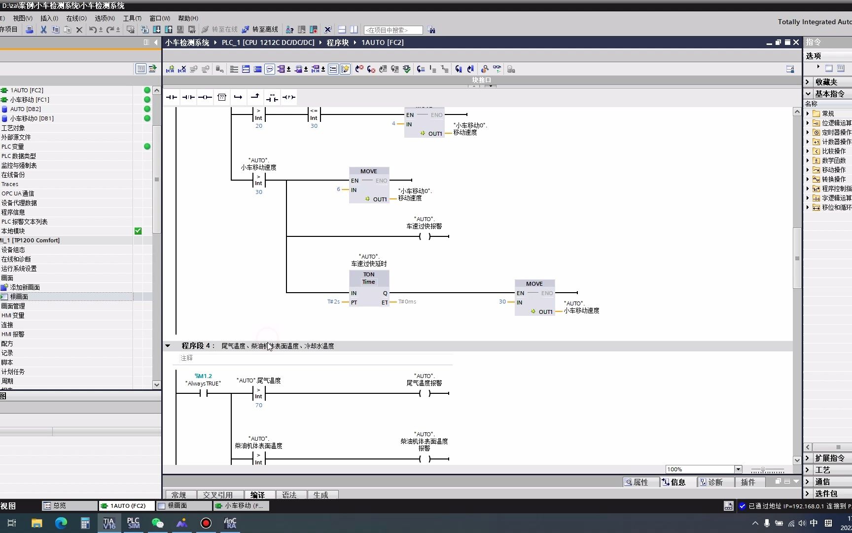The width and height of the screenshot is (852, 533).
Task: Toggle free-form comments display
Action: click(270, 69)
